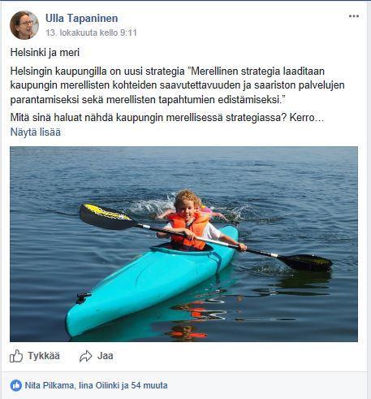The height and width of the screenshot is (399, 371).
Task: Click Ulla Tapaninen's profile picture
Action: pos(24,25)
